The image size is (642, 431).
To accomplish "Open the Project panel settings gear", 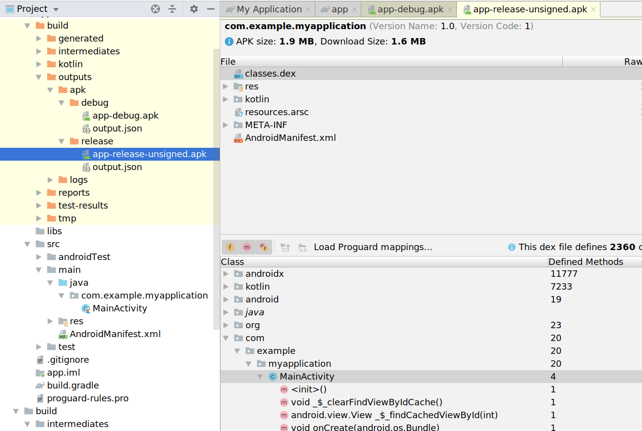I will (x=194, y=9).
